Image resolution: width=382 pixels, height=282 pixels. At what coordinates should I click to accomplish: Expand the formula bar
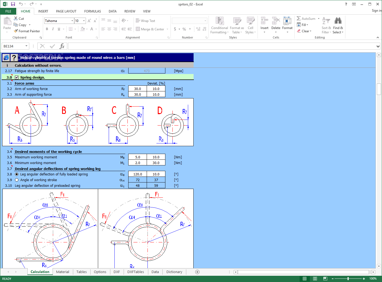(378, 46)
